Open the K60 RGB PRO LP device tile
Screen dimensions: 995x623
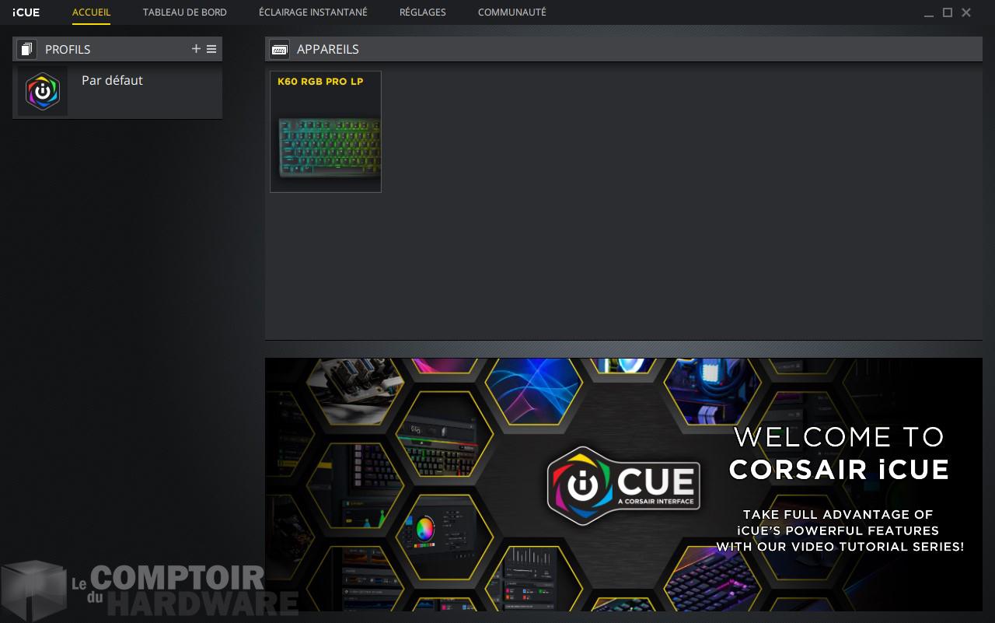pos(325,131)
